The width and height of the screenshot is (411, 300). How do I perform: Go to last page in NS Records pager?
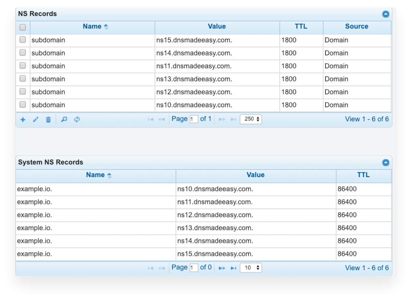(233, 120)
